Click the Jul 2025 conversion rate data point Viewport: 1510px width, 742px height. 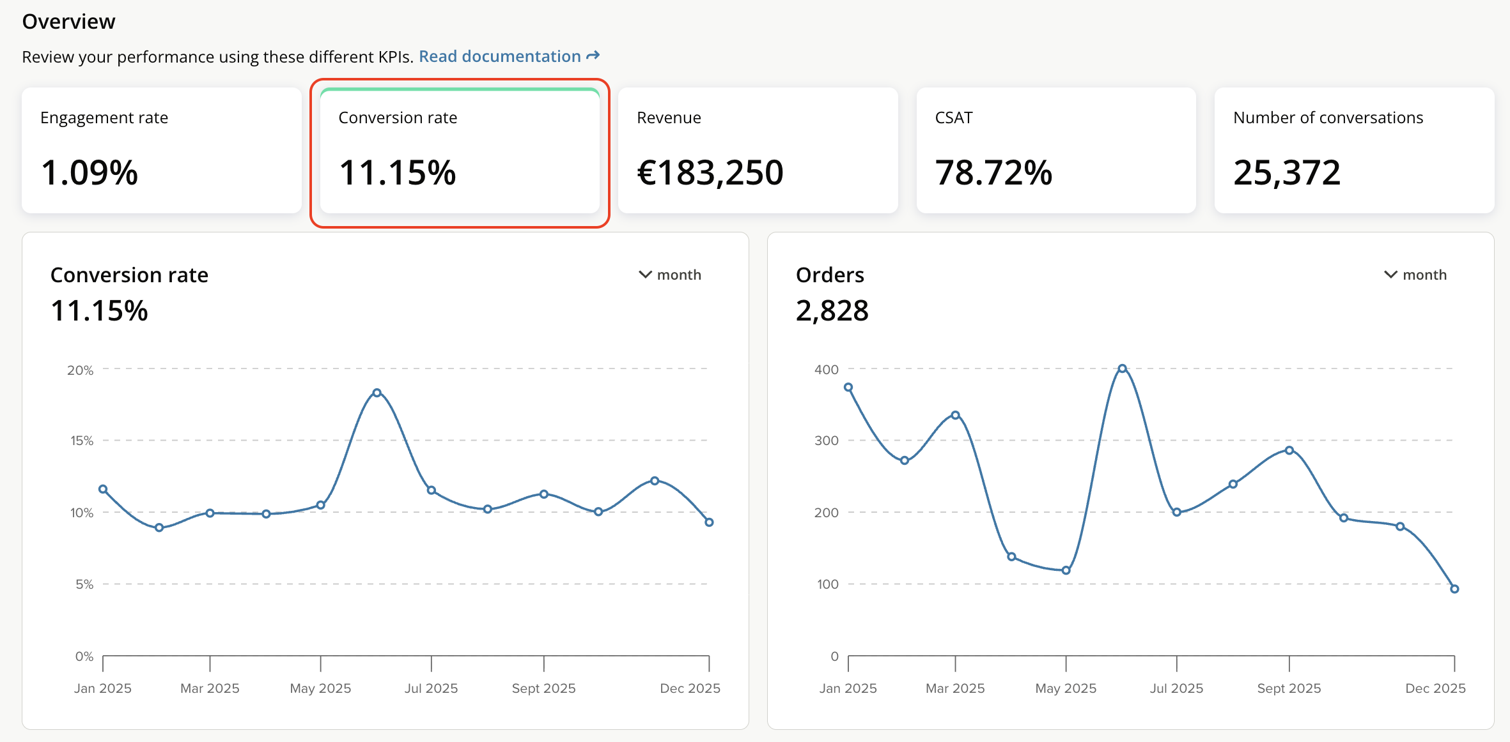[432, 490]
